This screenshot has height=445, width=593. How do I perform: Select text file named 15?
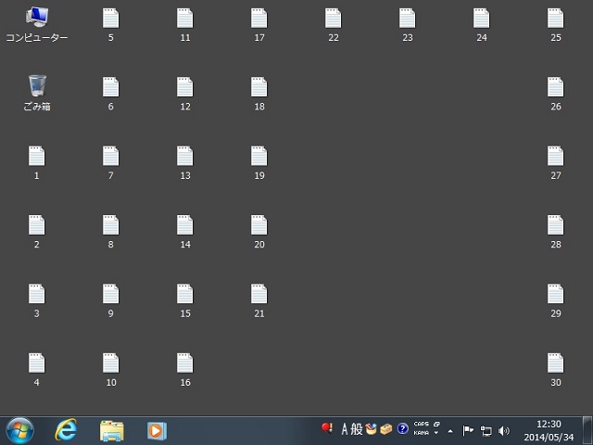pyautogui.click(x=185, y=300)
